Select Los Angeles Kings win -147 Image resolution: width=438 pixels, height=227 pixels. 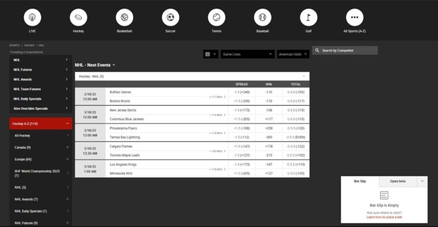tap(269, 165)
